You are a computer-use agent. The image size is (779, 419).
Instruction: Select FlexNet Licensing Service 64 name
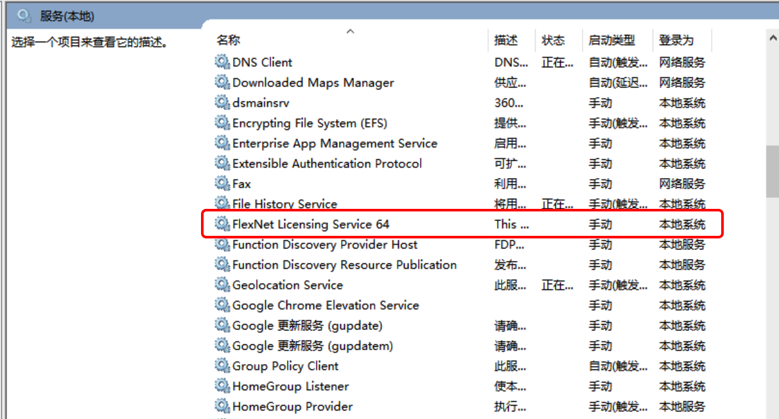pyautogui.click(x=311, y=224)
